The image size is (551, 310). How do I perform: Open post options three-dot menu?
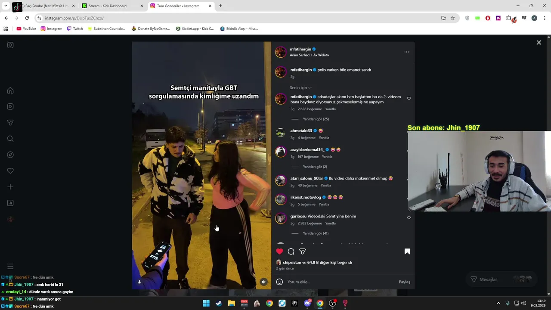[406, 52]
